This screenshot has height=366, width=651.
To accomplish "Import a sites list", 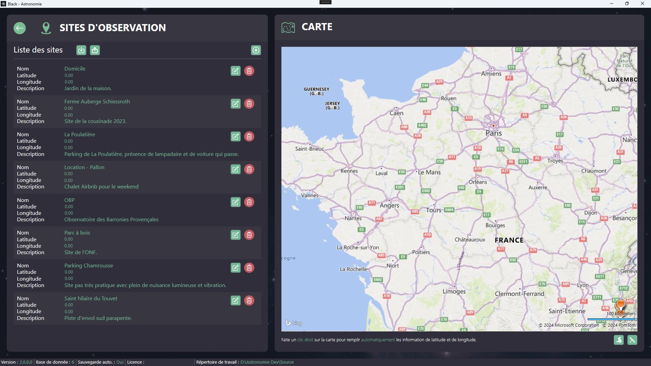I will tap(81, 50).
